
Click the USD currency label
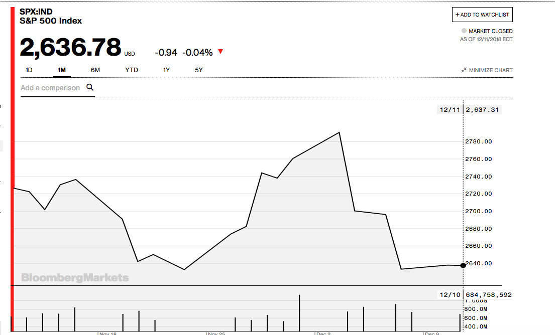click(130, 54)
